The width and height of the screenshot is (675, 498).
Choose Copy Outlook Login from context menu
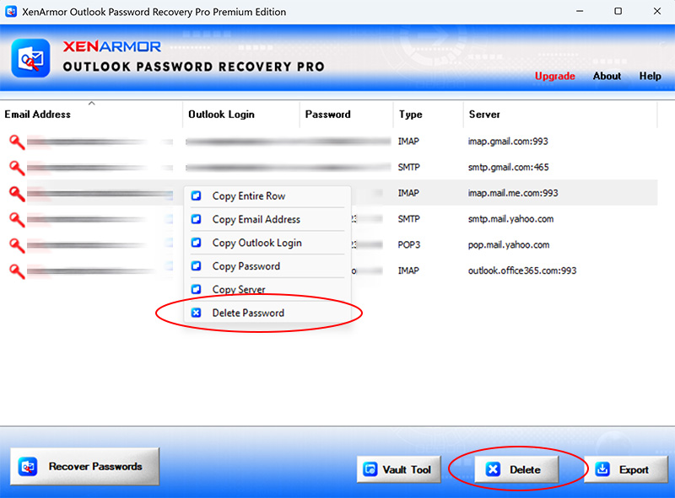click(x=267, y=243)
